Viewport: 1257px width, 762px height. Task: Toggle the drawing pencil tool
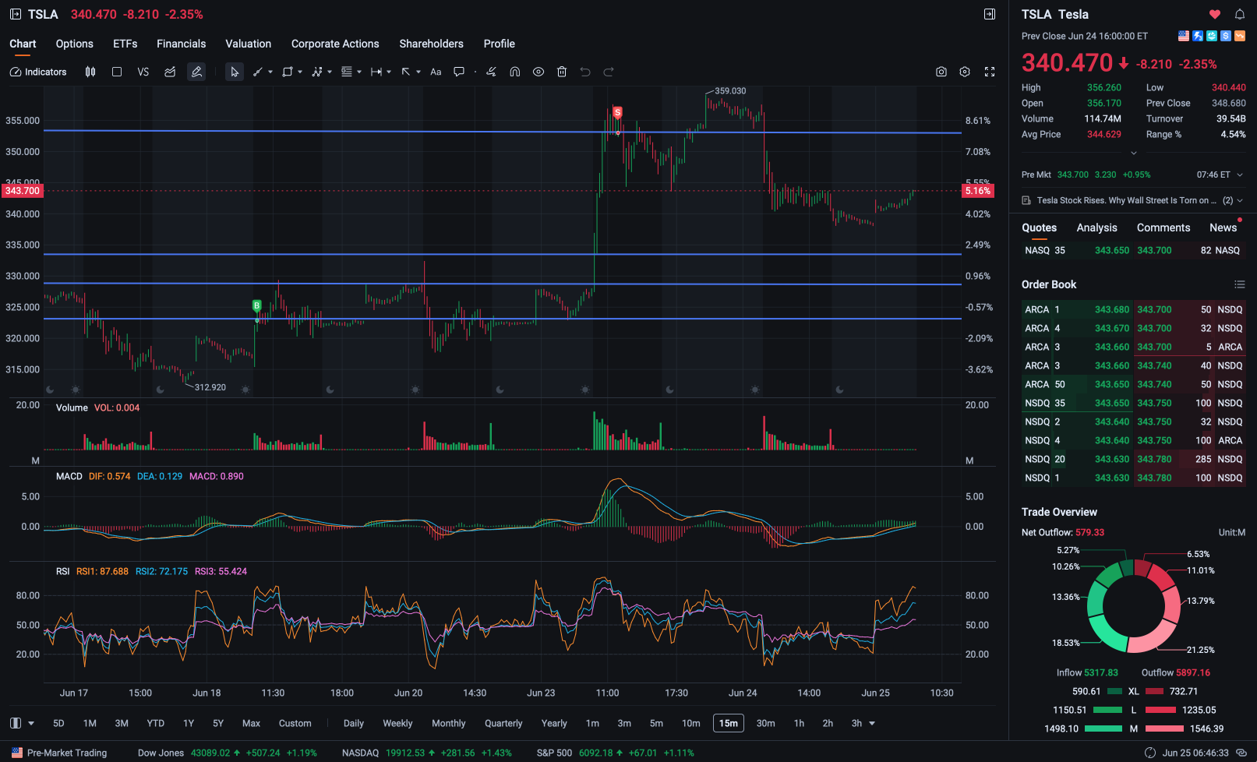(x=196, y=72)
